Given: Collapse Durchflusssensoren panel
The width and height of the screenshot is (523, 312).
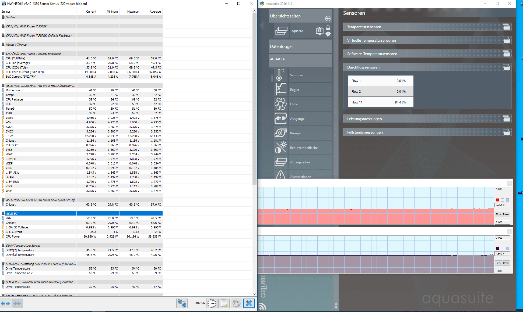Looking at the screenshot, I should point(506,67).
